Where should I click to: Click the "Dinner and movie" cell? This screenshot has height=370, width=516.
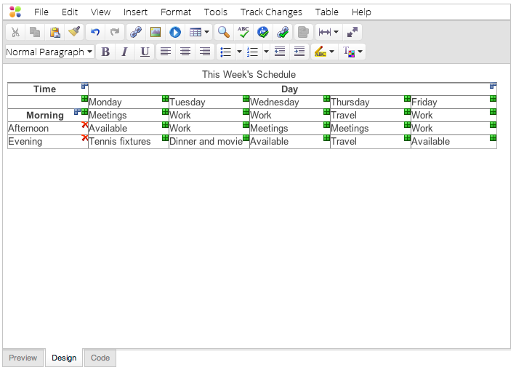pos(209,142)
